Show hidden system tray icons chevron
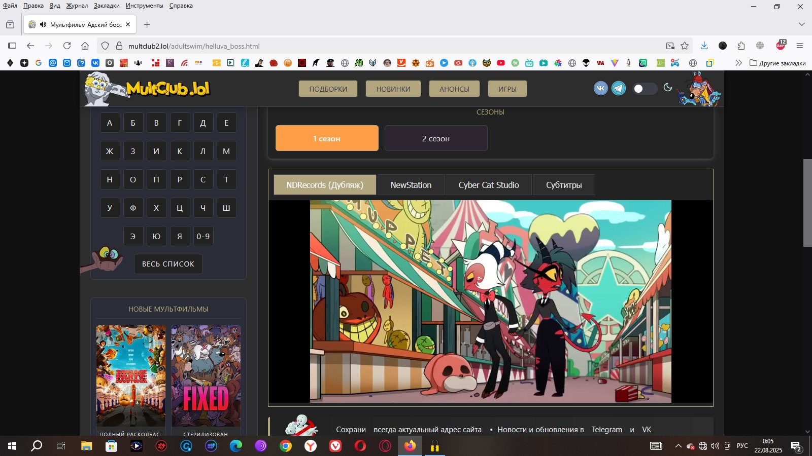 pos(678,446)
